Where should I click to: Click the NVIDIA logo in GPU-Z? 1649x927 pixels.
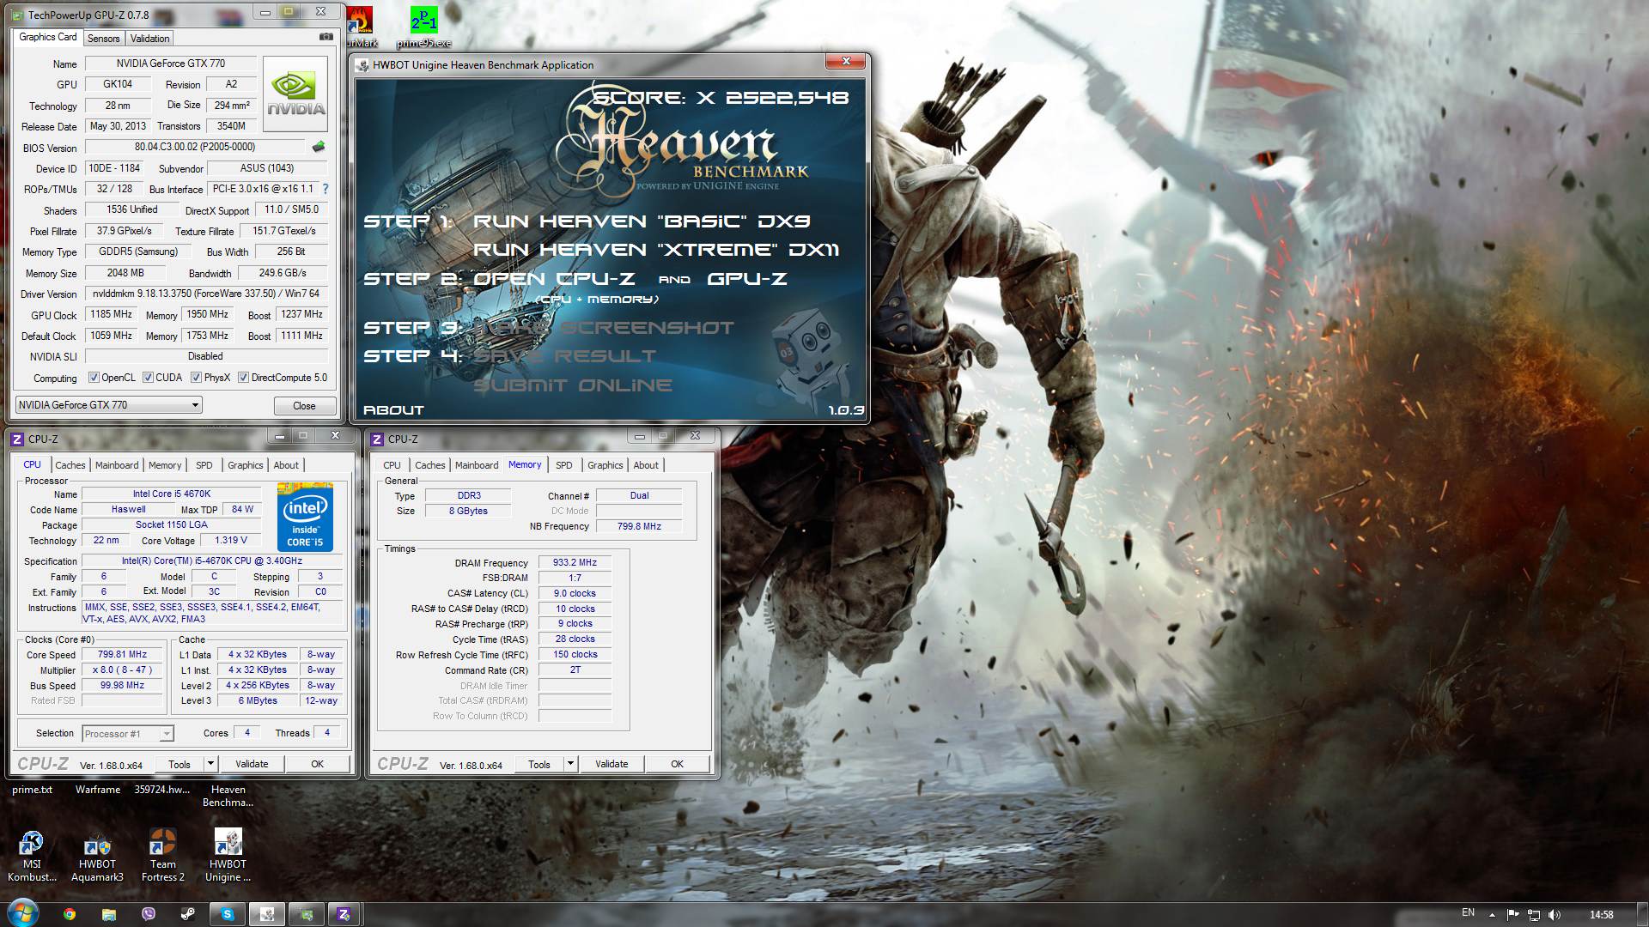[295, 94]
